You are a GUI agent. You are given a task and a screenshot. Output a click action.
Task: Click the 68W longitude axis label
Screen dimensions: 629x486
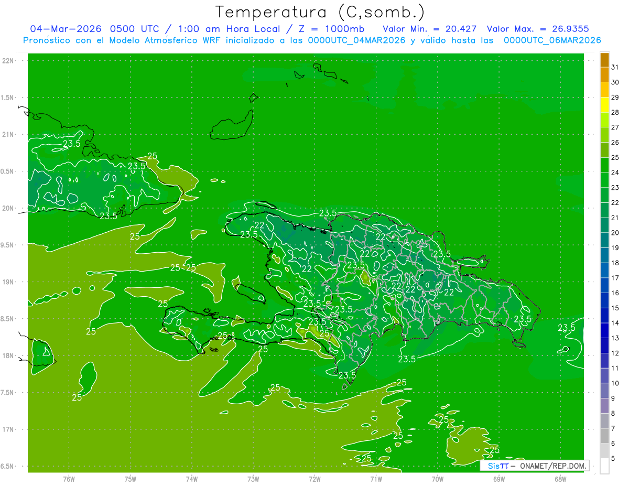click(560, 479)
